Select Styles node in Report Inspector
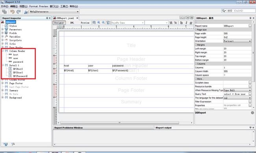Image resolution: width=256 pixels, height=153 pixels. [x=13, y=26]
